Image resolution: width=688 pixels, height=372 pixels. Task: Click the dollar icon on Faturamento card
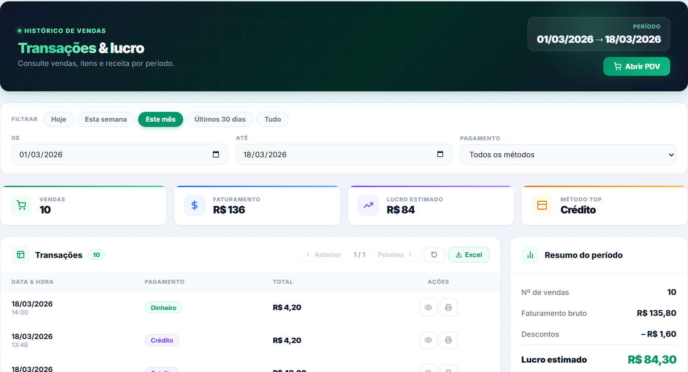pos(195,205)
